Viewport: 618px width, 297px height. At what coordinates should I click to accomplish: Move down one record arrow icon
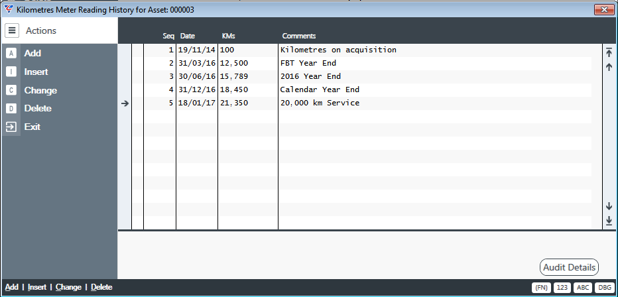point(609,206)
